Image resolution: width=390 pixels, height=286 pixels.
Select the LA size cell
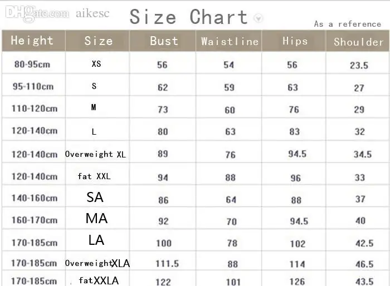coord(97,240)
